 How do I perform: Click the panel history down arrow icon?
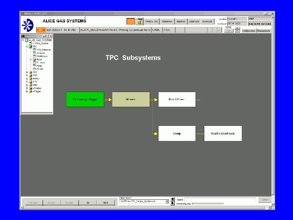173,203
